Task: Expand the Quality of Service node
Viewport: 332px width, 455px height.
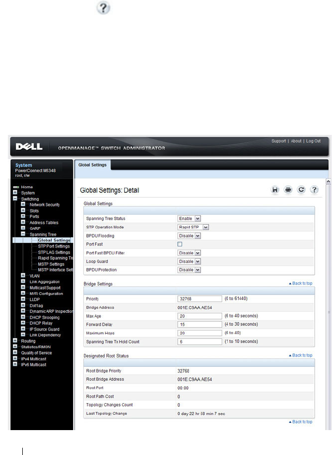Action: [15, 353]
